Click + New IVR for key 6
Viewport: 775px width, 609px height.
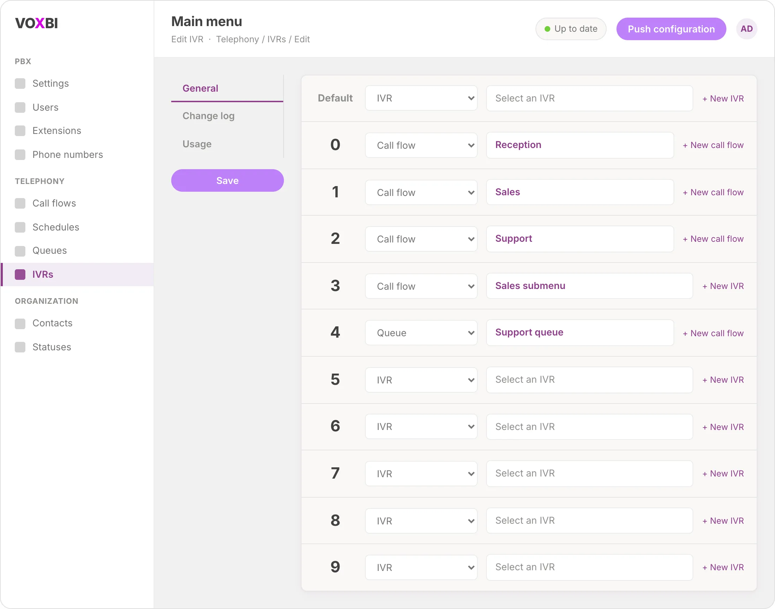pyautogui.click(x=723, y=427)
